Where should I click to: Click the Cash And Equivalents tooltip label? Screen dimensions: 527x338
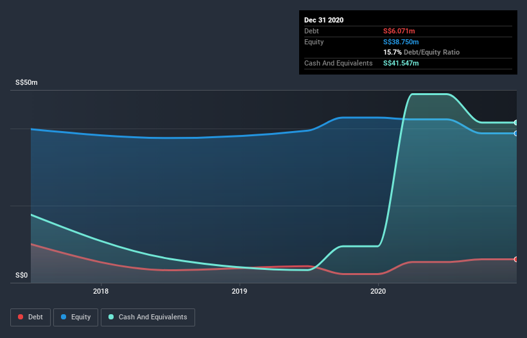[x=338, y=63]
